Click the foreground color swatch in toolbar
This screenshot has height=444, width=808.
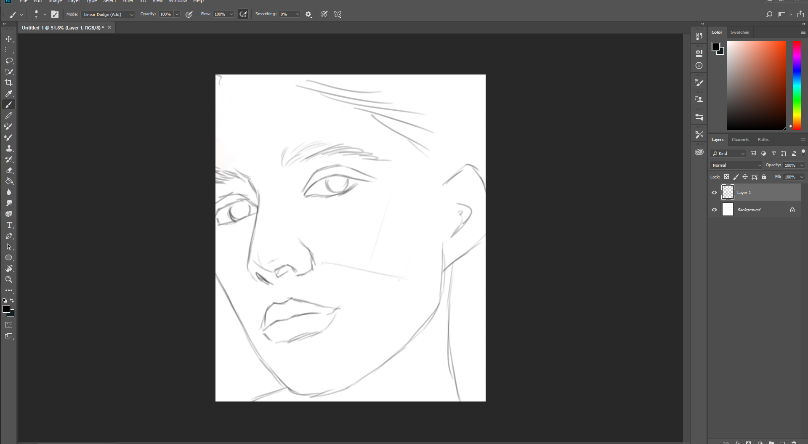[x=6, y=309]
